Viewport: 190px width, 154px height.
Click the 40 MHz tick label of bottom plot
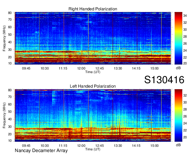pos(10,119)
